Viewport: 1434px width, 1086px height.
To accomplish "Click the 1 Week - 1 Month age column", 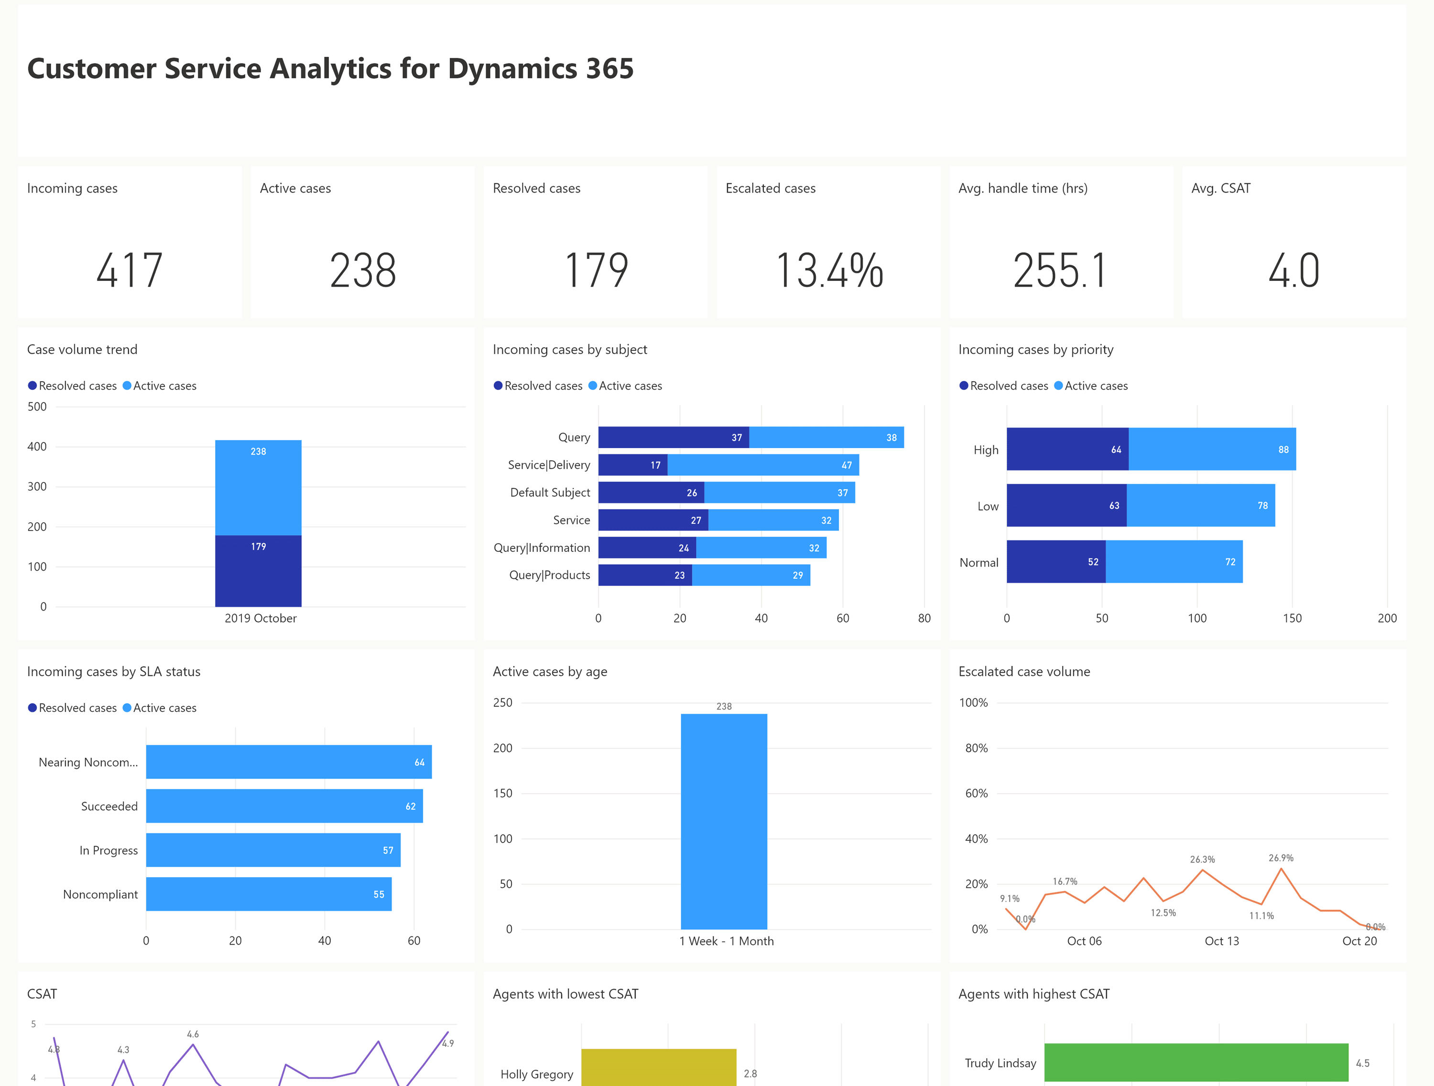I will point(724,822).
